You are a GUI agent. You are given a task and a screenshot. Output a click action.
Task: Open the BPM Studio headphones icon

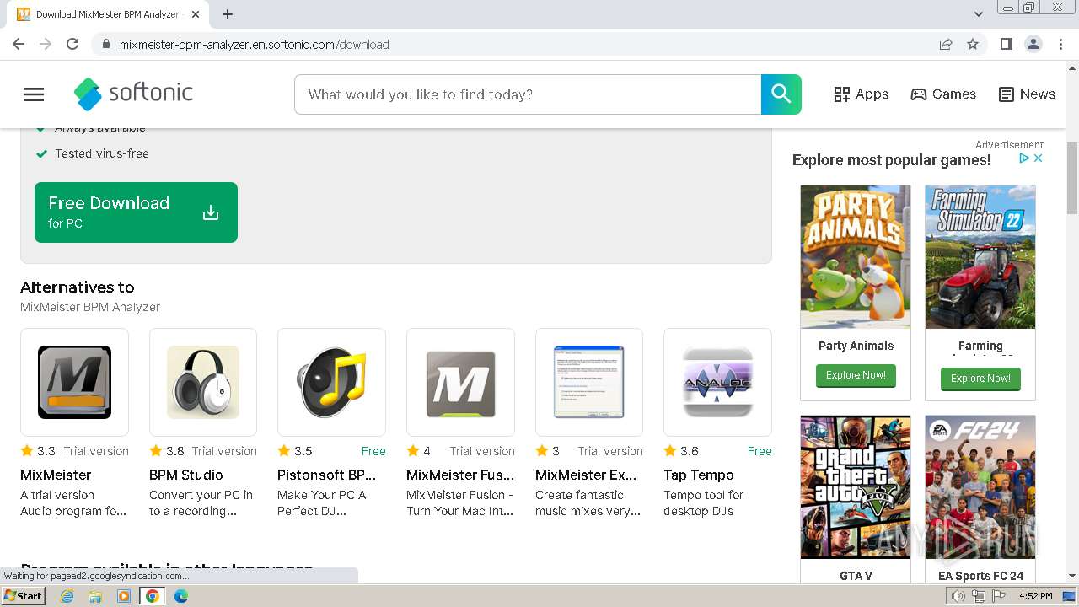[203, 382]
